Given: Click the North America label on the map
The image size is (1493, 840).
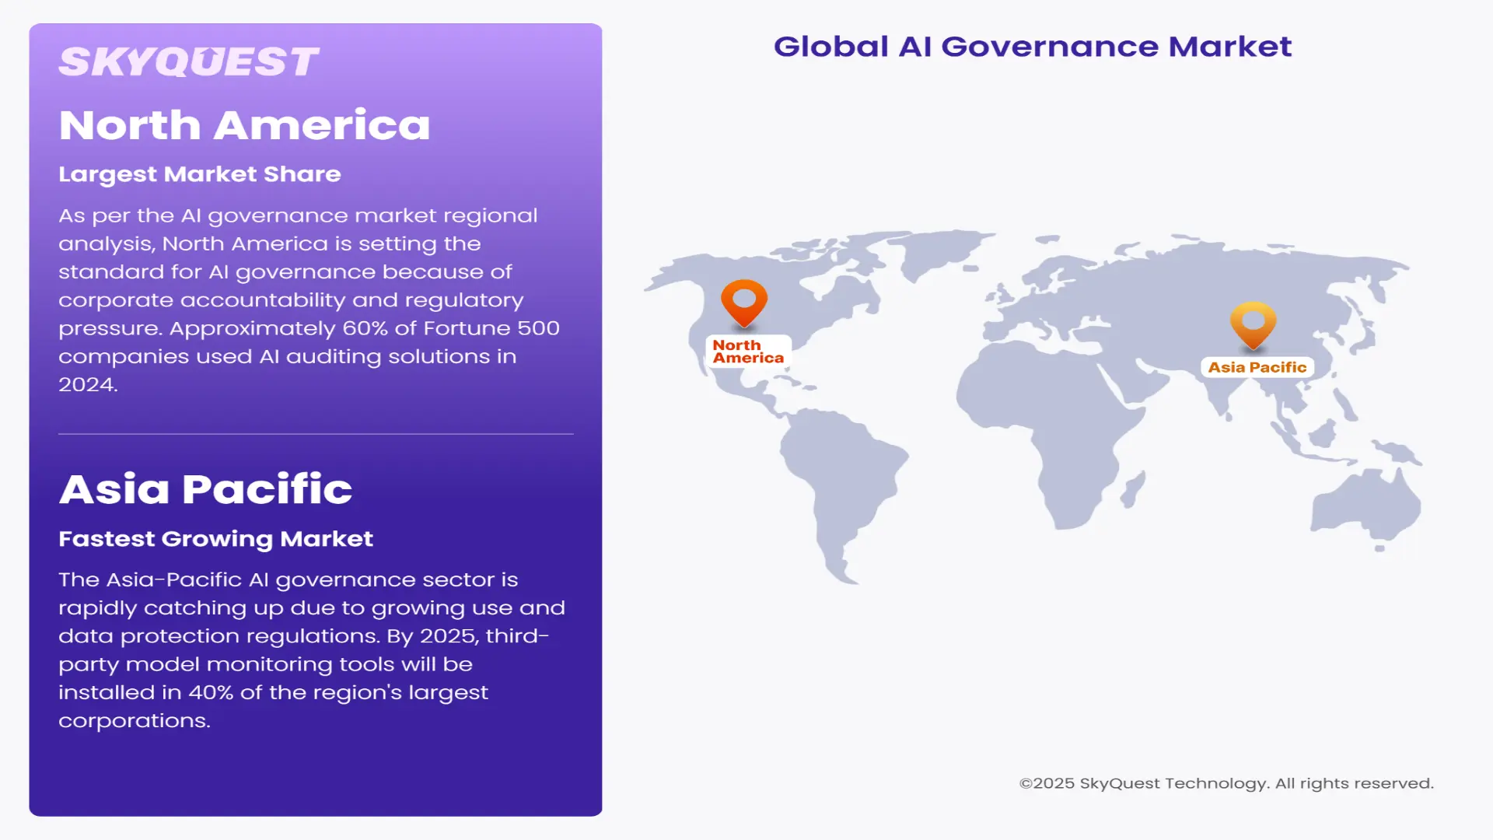Looking at the screenshot, I should [x=747, y=352].
